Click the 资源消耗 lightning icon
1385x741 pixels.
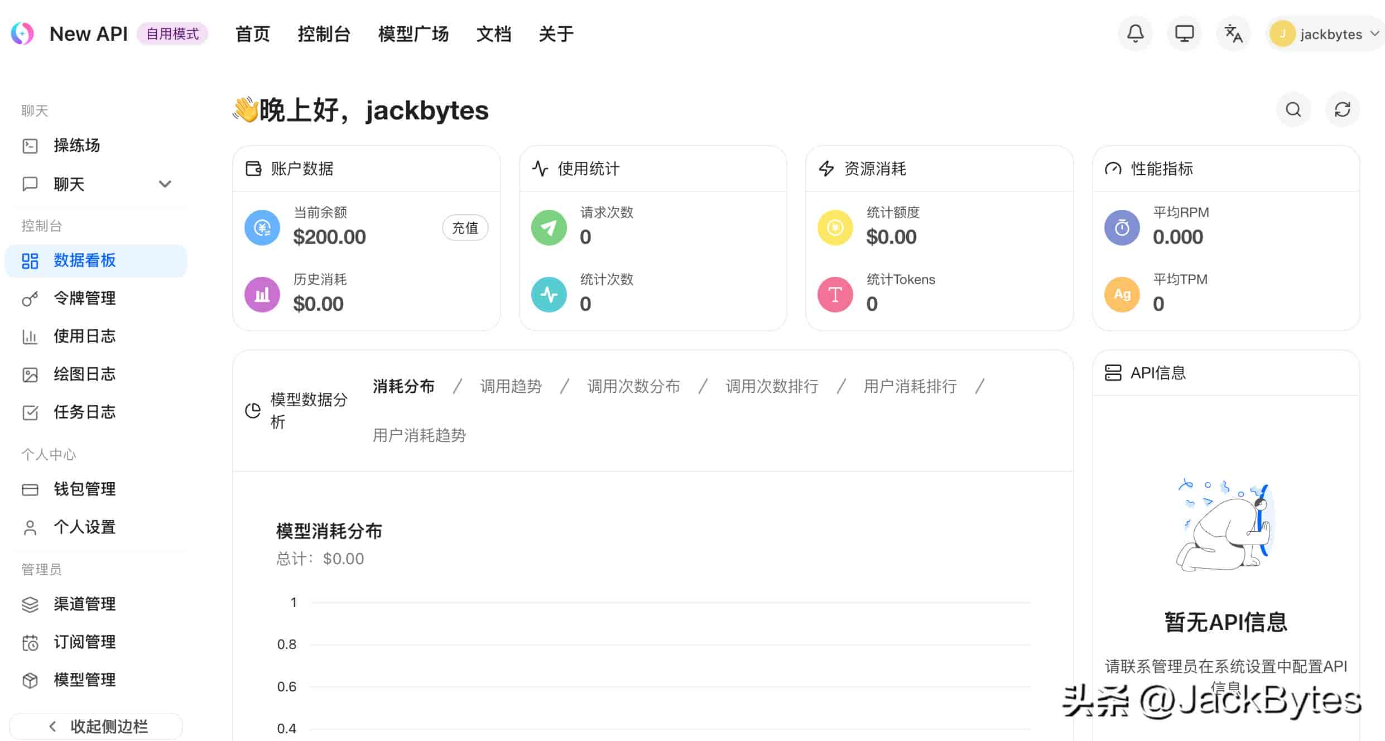point(826,169)
